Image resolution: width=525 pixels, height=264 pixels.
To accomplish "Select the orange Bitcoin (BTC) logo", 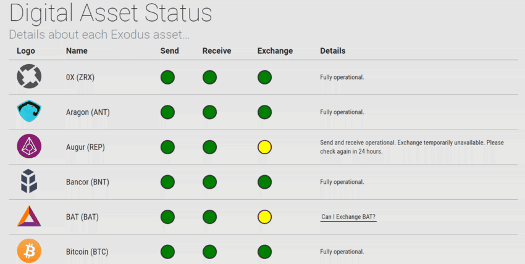I will click(28, 252).
